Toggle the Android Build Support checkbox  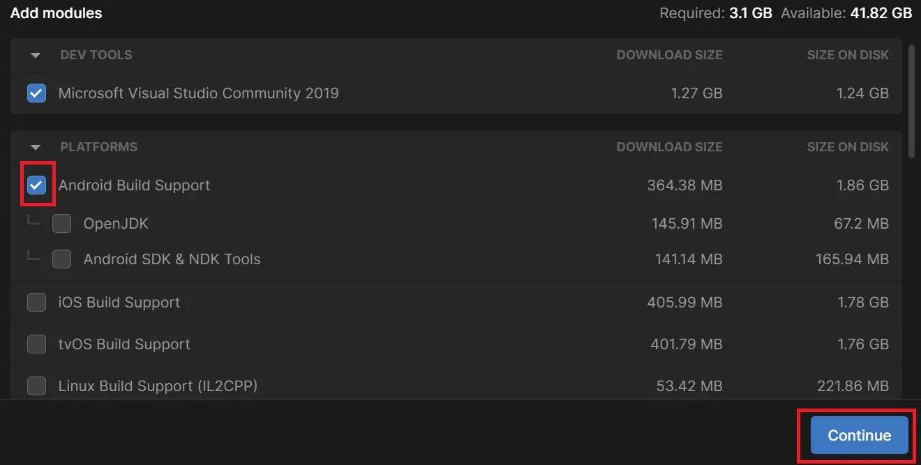click(36, 185)
